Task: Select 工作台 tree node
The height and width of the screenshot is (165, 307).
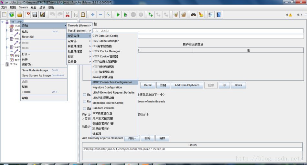Action: tap(14, 64)
